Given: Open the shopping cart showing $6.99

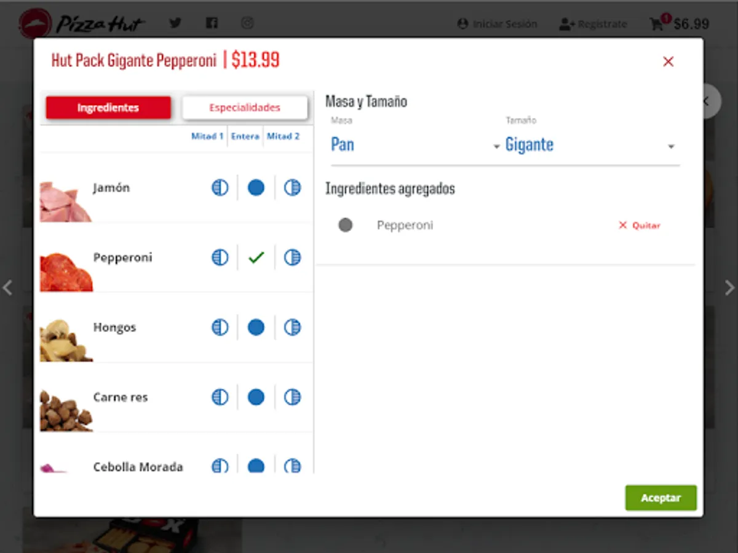Looking at the screenshot, I should (x=680, y=23).
